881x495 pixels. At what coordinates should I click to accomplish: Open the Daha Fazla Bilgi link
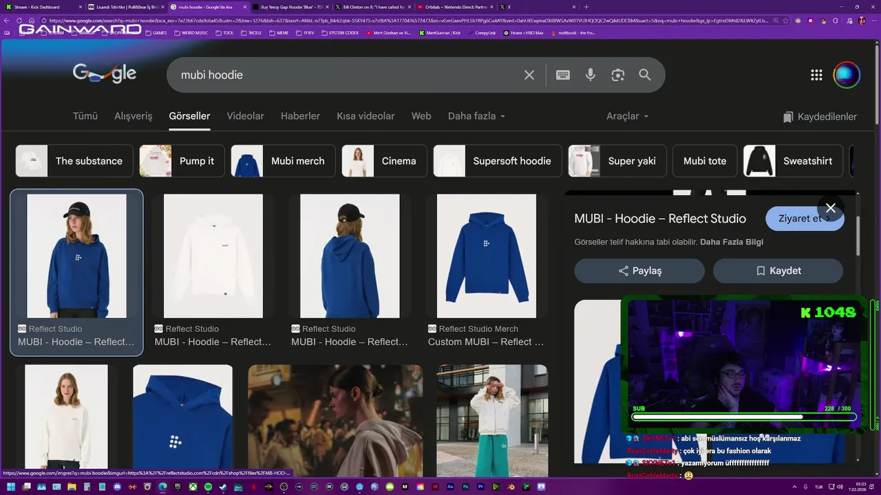[732, 242]
